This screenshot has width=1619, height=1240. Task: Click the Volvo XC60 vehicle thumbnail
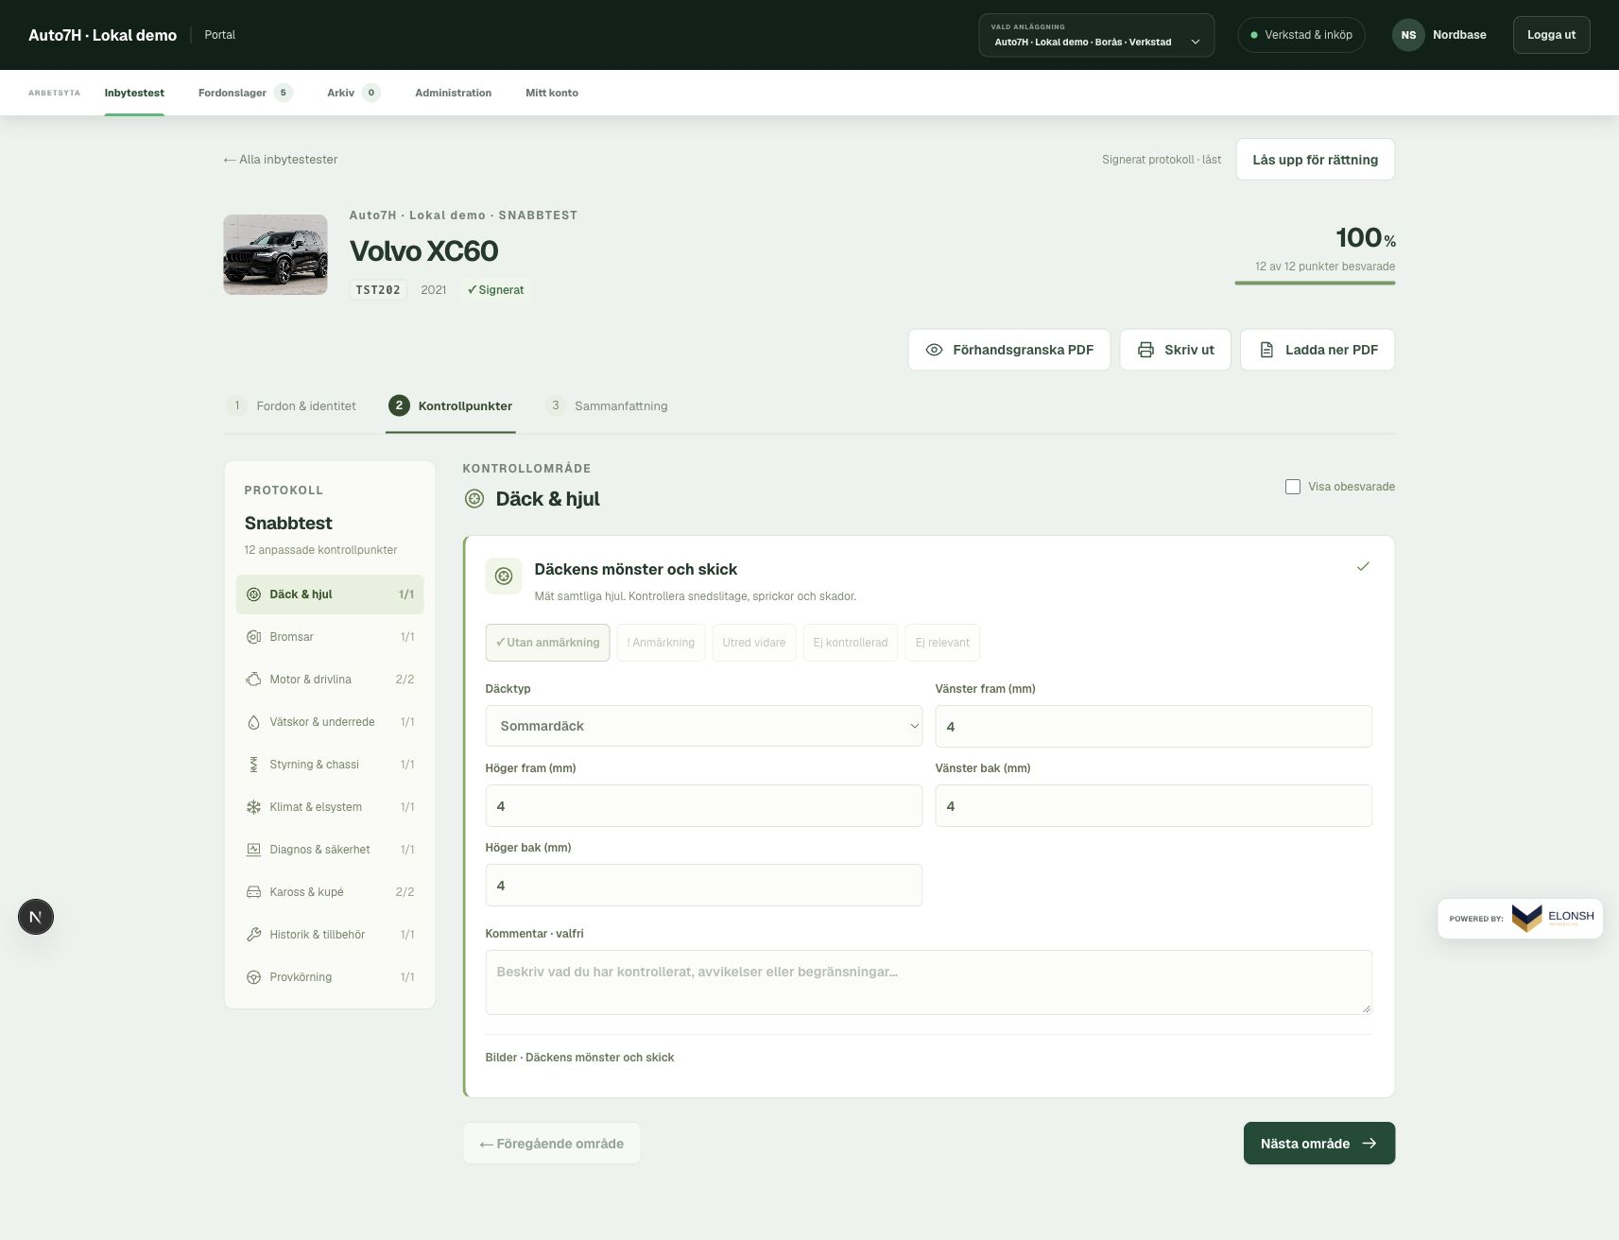point(275,254)
